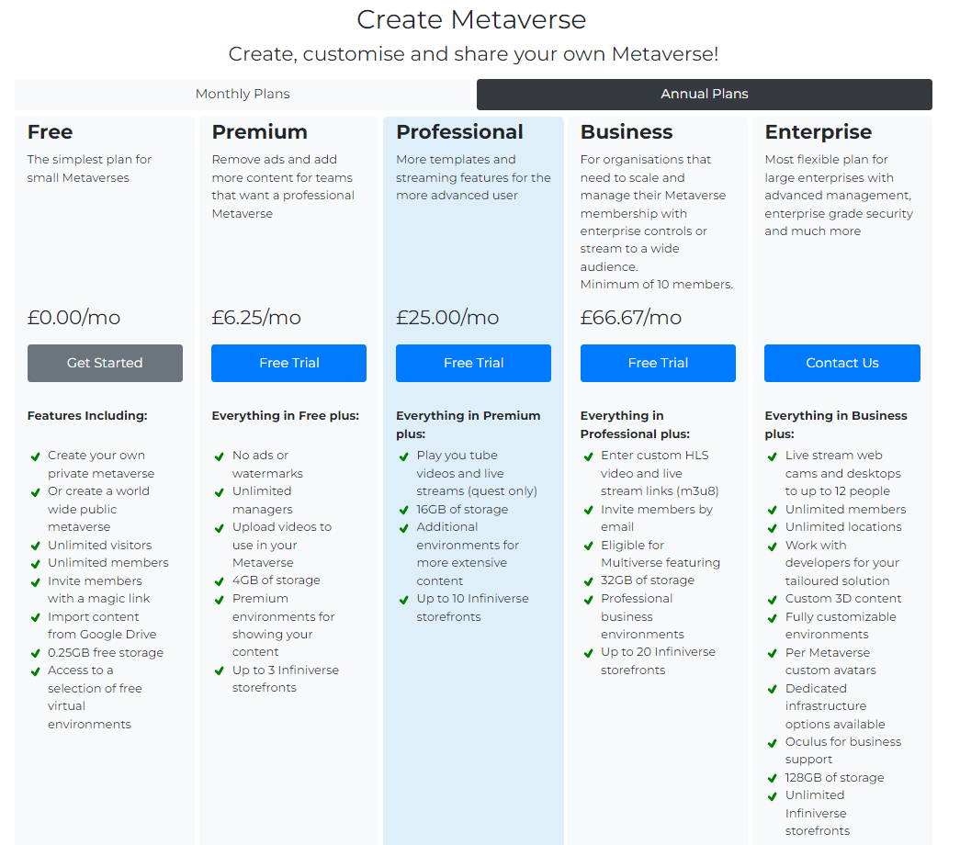Click the checkmark beside "Up to 3 Infiniverse storefronts"
This screenshot has width=960, height=845.
click(x=220, y=670)
